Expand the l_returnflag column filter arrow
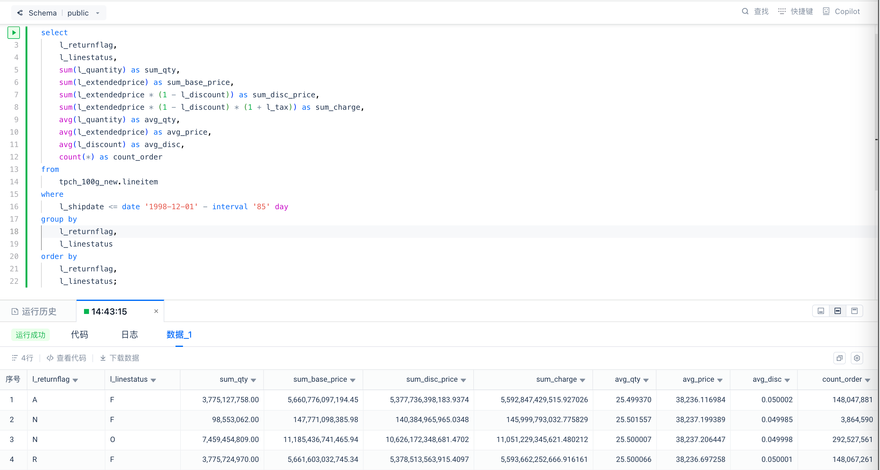The height and width of the screenshot is (470, 880). pyautogui.click(x=76, y=380)
